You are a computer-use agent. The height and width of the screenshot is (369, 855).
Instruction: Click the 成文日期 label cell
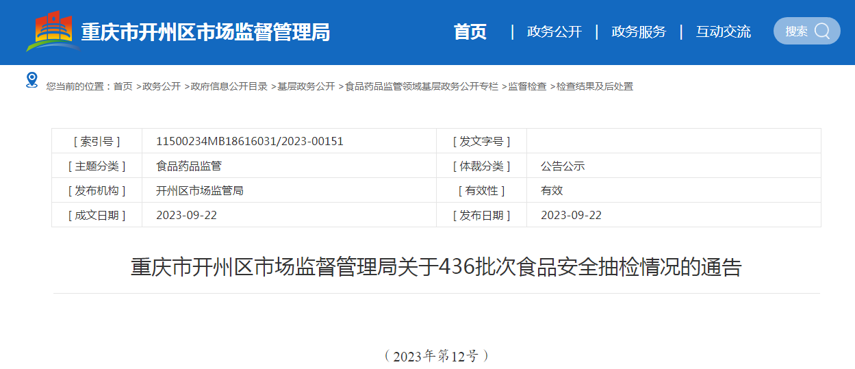(x=97, y=215)
